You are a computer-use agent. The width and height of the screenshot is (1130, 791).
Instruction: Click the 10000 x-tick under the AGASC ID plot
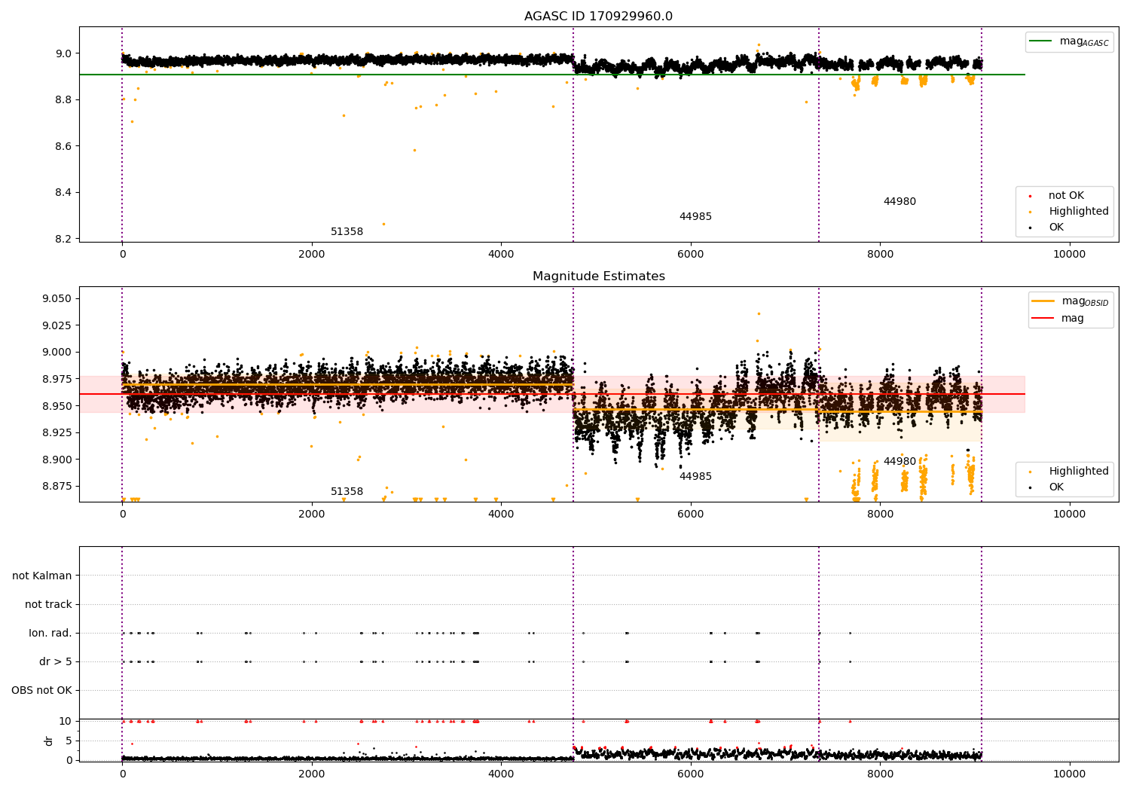click(1069, 255)
